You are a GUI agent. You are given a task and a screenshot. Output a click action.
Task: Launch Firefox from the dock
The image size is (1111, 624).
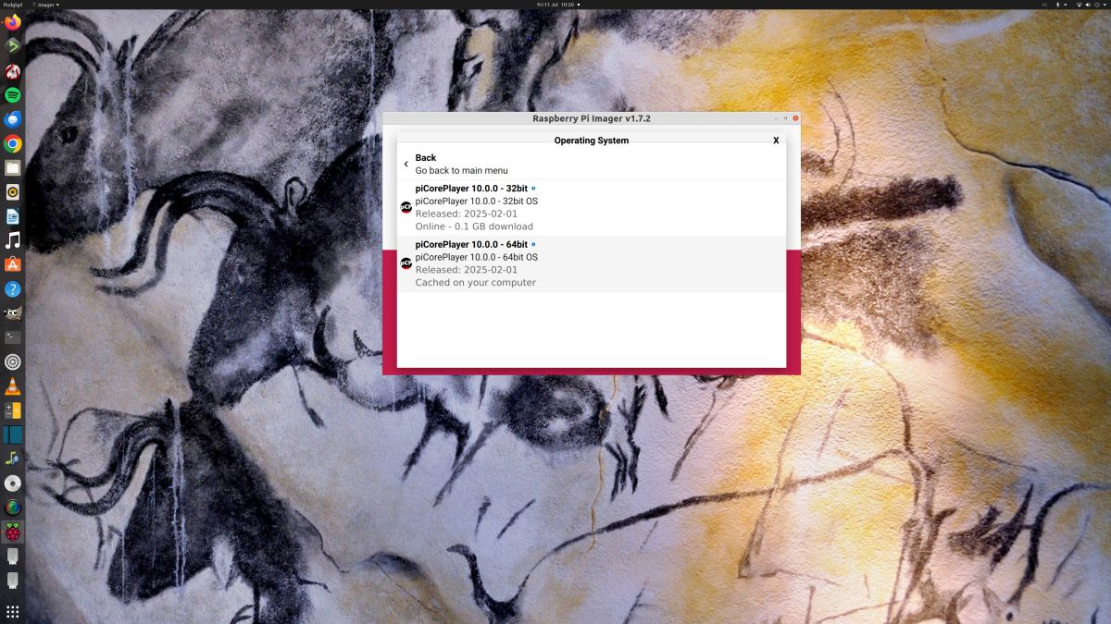point(13,22)
